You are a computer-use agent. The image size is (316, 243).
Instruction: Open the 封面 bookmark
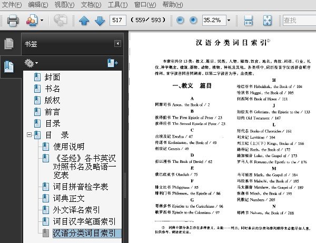[52, 77]
